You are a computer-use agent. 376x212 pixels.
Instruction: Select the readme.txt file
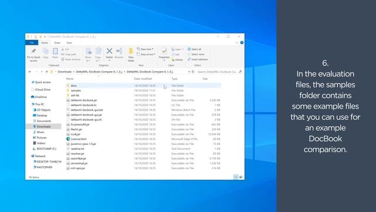[x=143, y=148]
